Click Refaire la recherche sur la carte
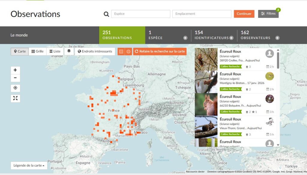This screenshot has height=175, width=307. pyautogui.click(x=160, y=51)
